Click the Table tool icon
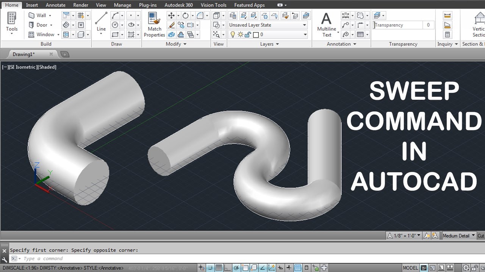The width and height of the screenshot is (485, 272). (360, 34)
